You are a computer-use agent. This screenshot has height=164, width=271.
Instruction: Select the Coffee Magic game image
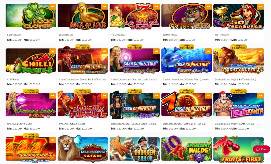pos(187,16)
